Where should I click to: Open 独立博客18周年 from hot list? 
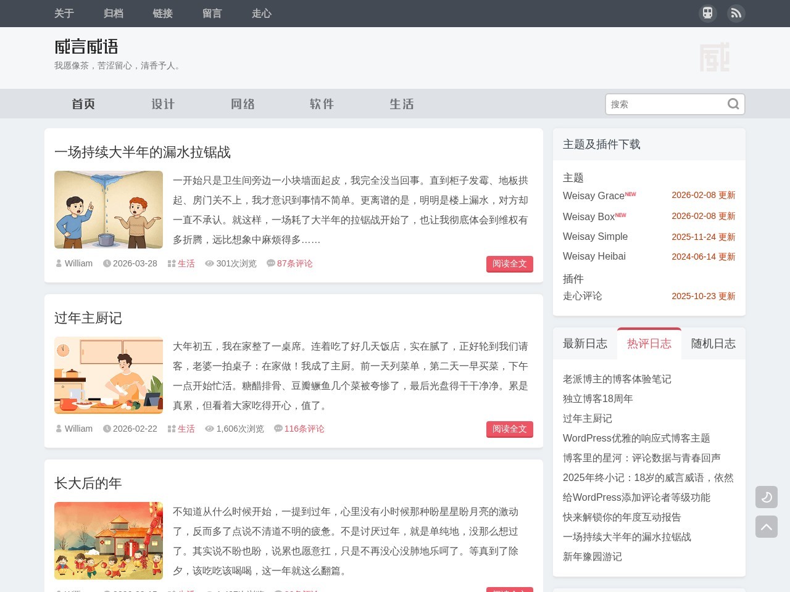coord(597,399)
